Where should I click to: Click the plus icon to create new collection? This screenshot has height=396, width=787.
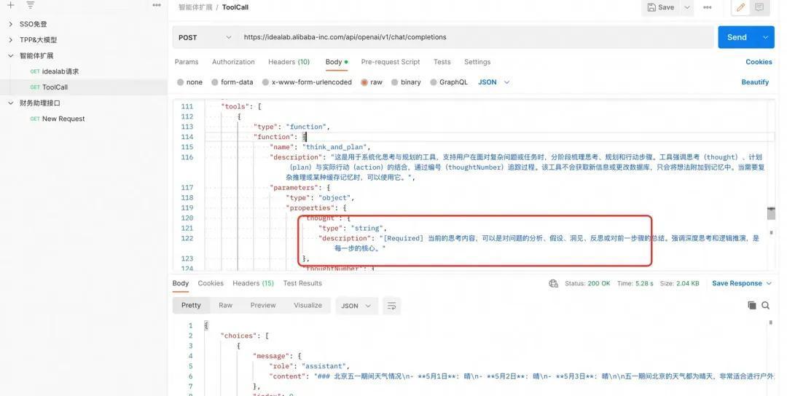coord(10,5)
